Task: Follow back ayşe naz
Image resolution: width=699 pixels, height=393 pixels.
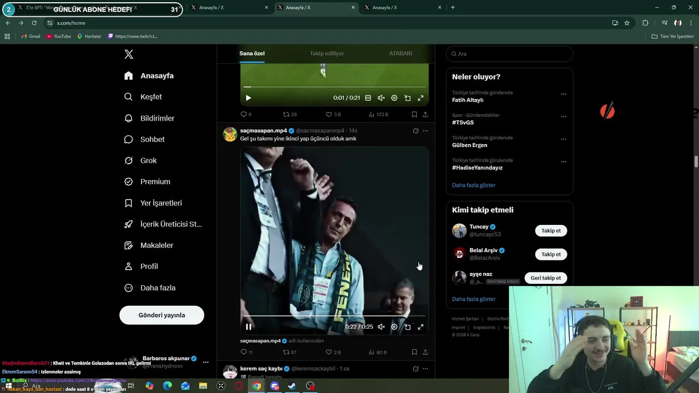Action: (x=546, y=278)
